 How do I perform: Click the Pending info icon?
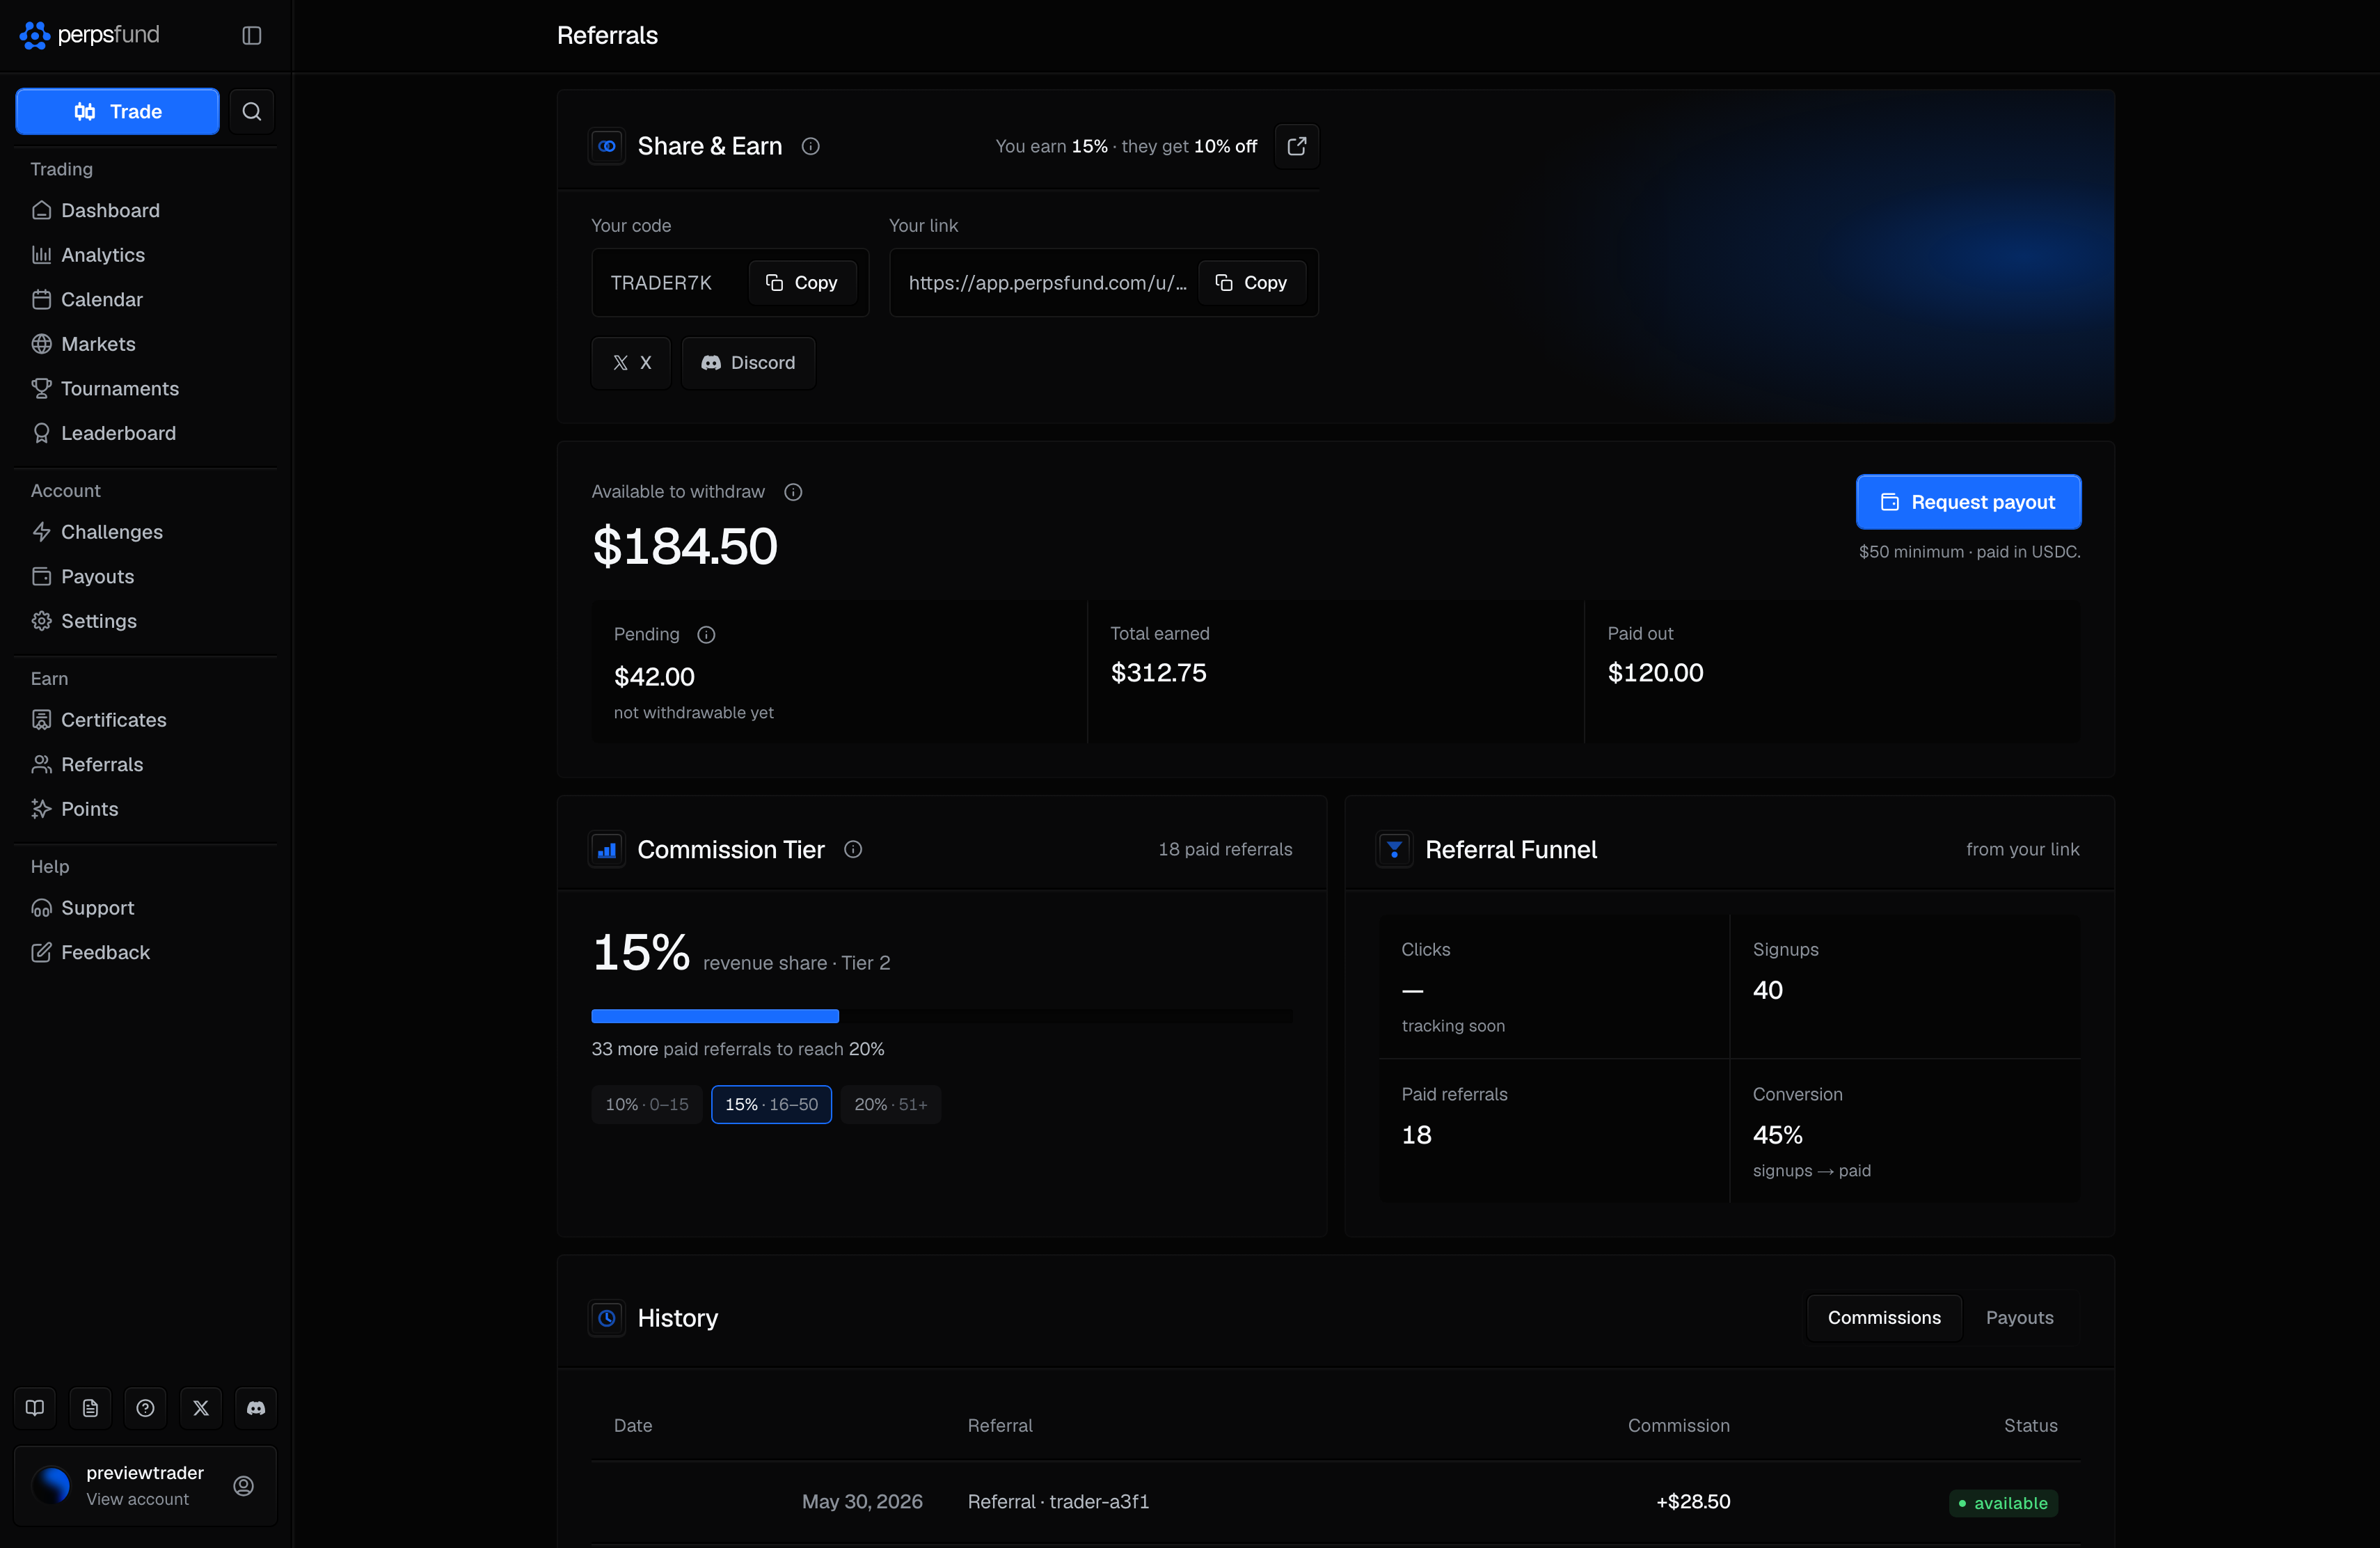point(706,635)
